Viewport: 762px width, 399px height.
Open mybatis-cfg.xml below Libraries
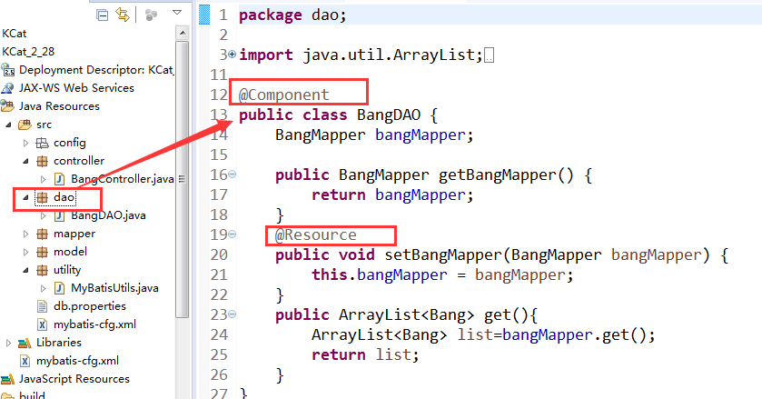click(77, 361)
